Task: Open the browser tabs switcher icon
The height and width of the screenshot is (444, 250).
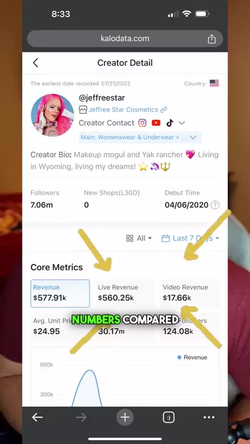Action: tap(169, 417)
